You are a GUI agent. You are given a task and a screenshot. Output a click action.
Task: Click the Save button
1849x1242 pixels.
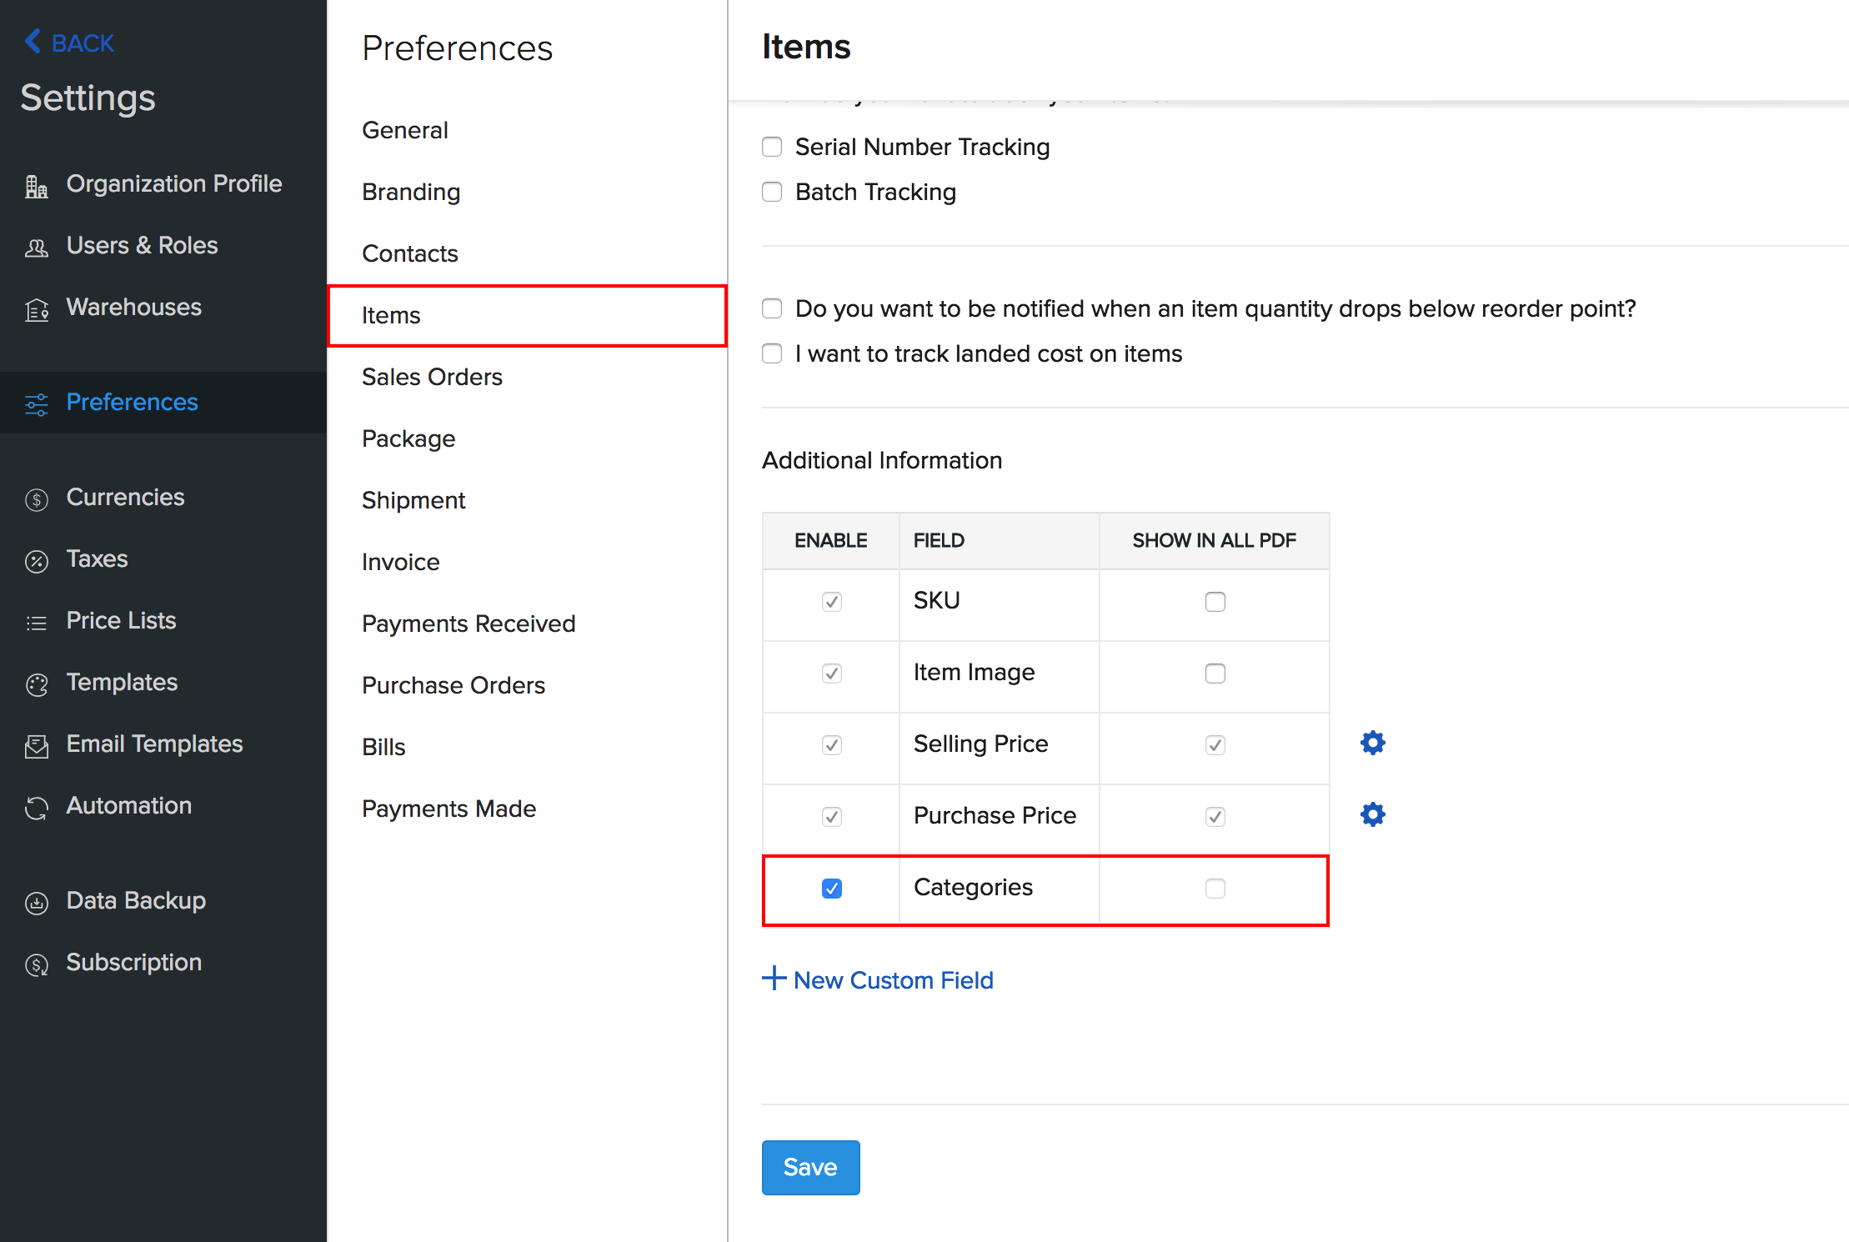coord(811,1166)
